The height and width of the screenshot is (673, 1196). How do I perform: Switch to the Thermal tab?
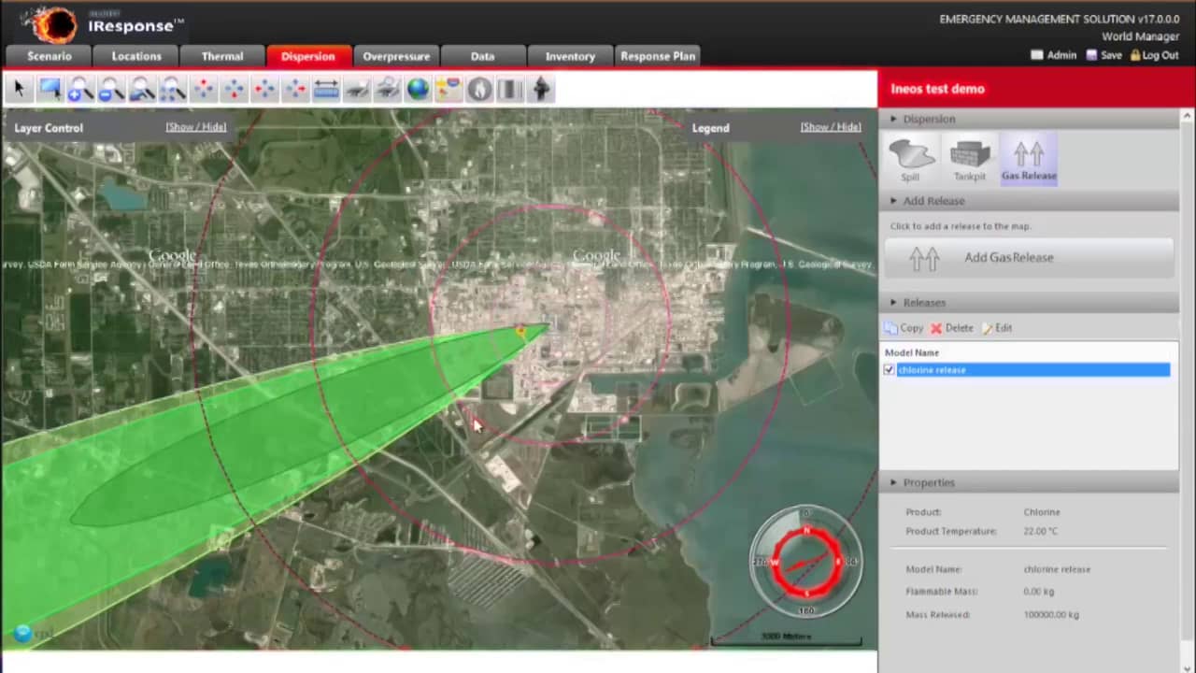[x=222, y=56]
